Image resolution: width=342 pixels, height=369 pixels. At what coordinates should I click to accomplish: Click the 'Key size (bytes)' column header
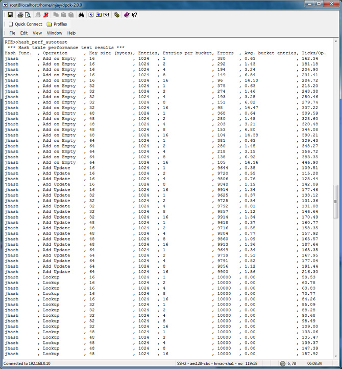[x=111, y=53]
